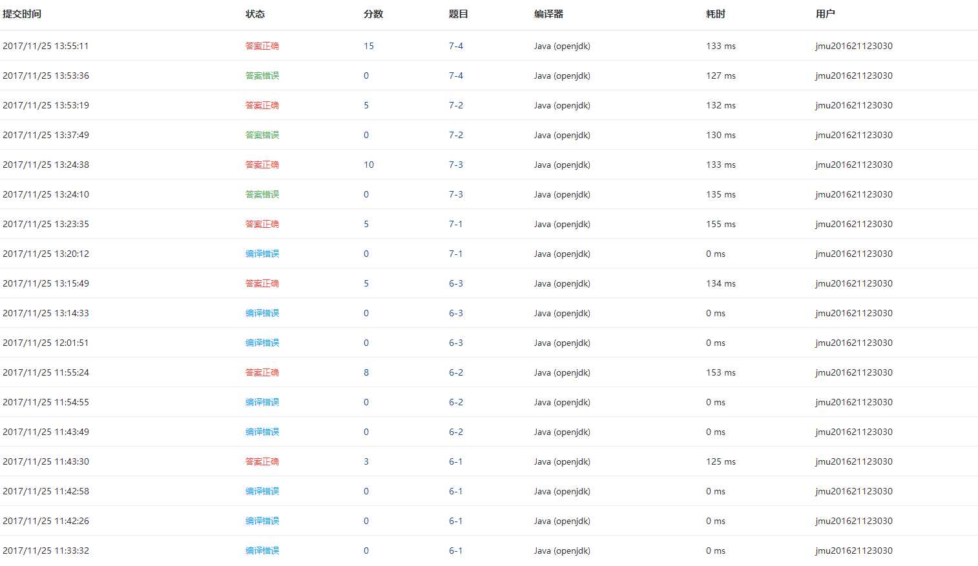Click the score 15 link
Screen dimensions: 978x566
pos(369,46)
